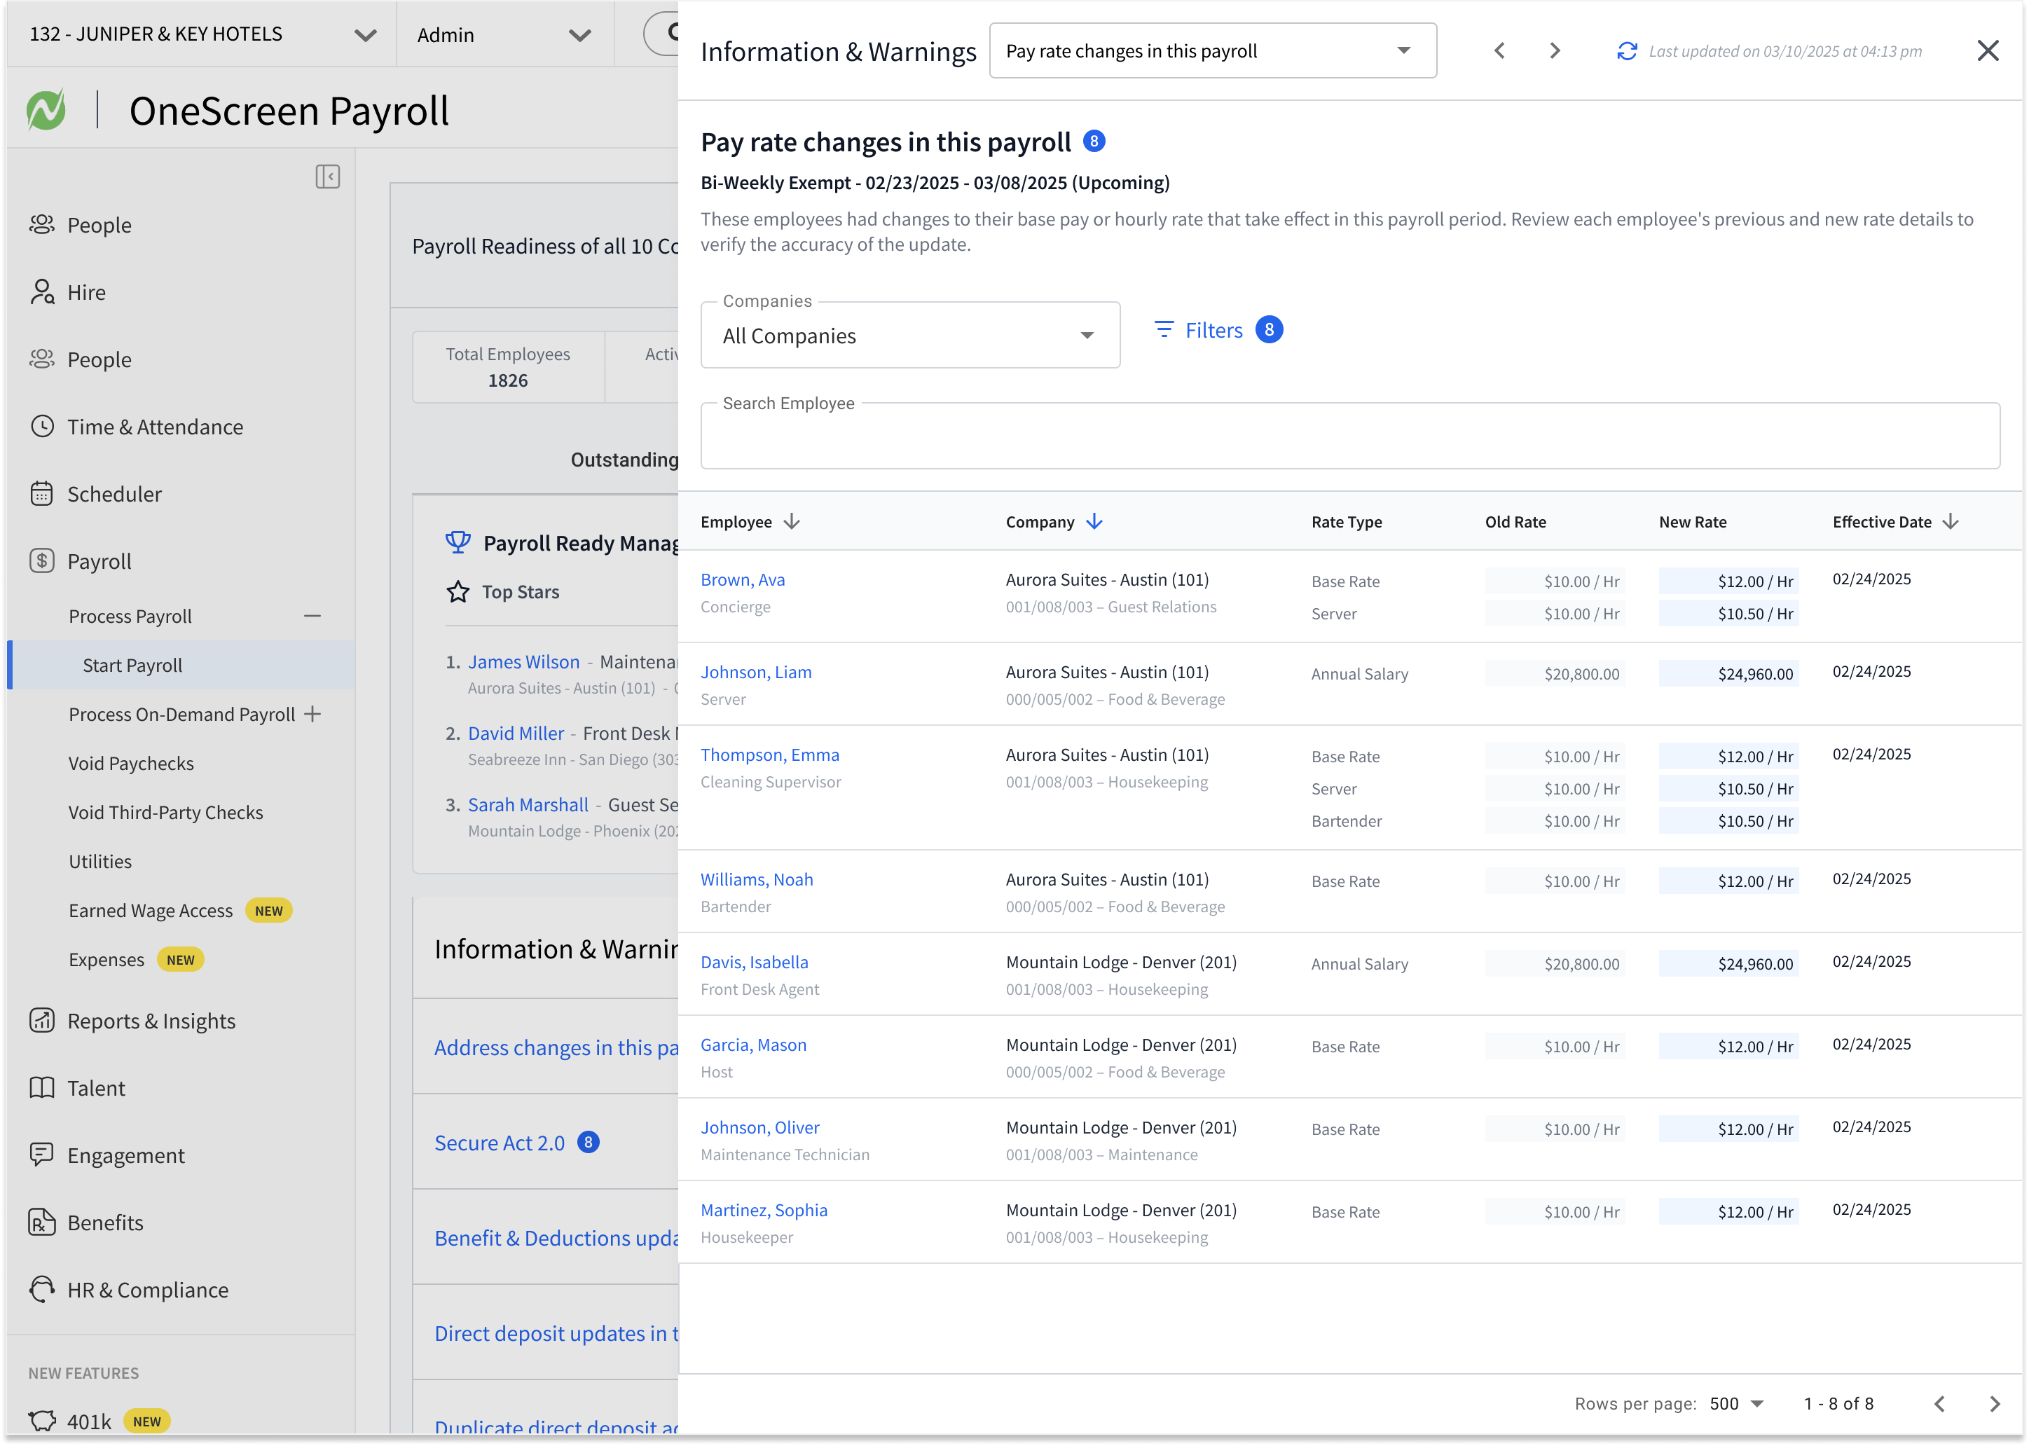Close the Information & Warnings panel
The width and height of the screenshot is (2029, 1446).
[x=1988, y=50]
